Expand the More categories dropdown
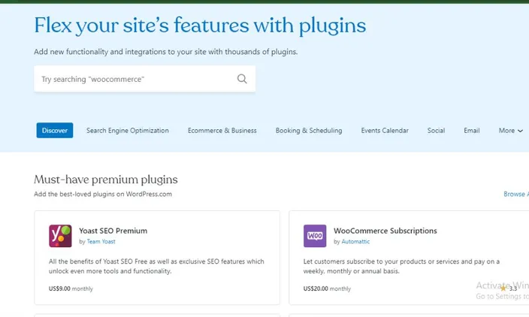 coord(511,131)
